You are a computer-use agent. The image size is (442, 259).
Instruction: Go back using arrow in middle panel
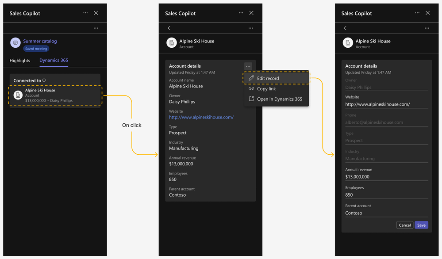coord(169,28)
